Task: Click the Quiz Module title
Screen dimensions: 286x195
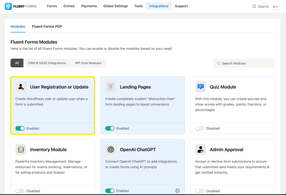Action: click(223, 87)
